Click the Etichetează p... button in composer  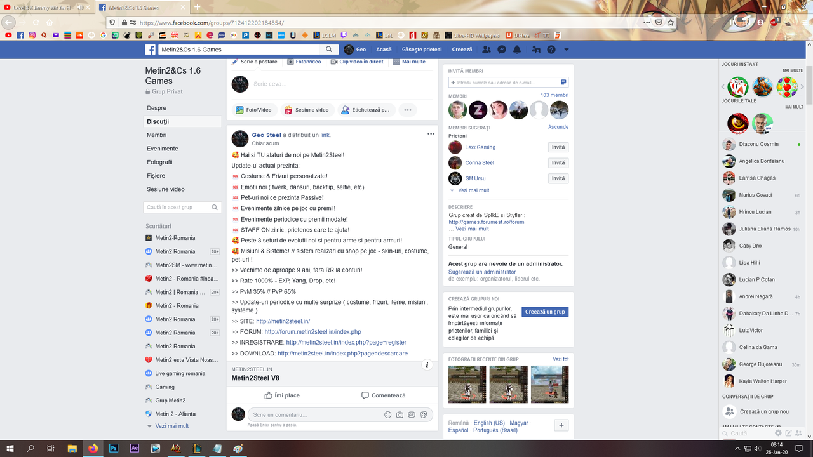366,110
